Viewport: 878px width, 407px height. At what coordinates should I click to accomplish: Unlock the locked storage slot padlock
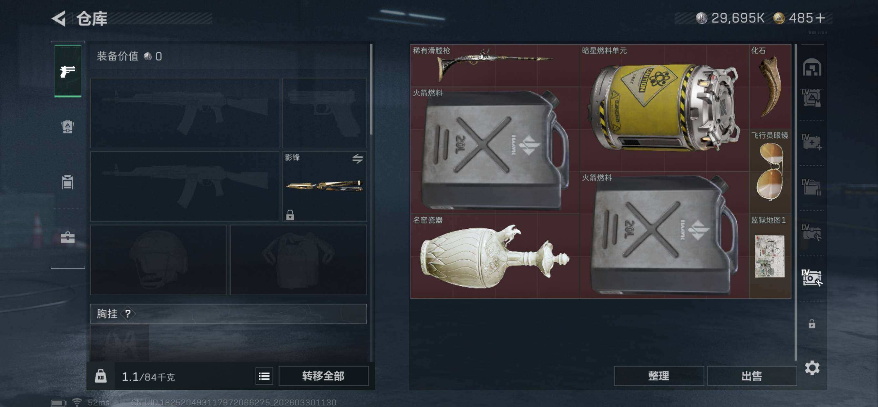pos(812,323)
